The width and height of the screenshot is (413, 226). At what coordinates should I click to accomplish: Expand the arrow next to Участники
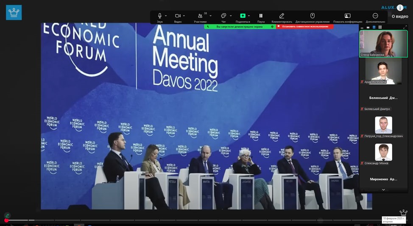coord(210,16)
